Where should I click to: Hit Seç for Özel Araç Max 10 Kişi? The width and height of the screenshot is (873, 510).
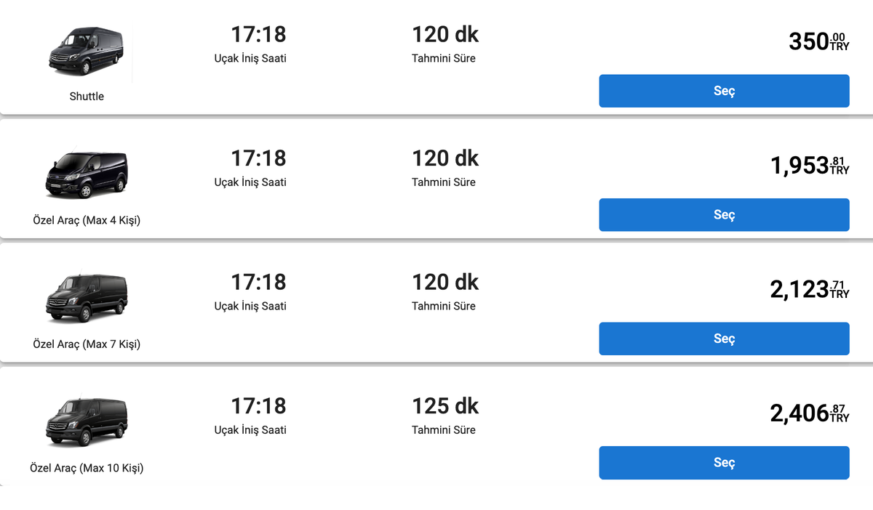[x=724, y=463]
